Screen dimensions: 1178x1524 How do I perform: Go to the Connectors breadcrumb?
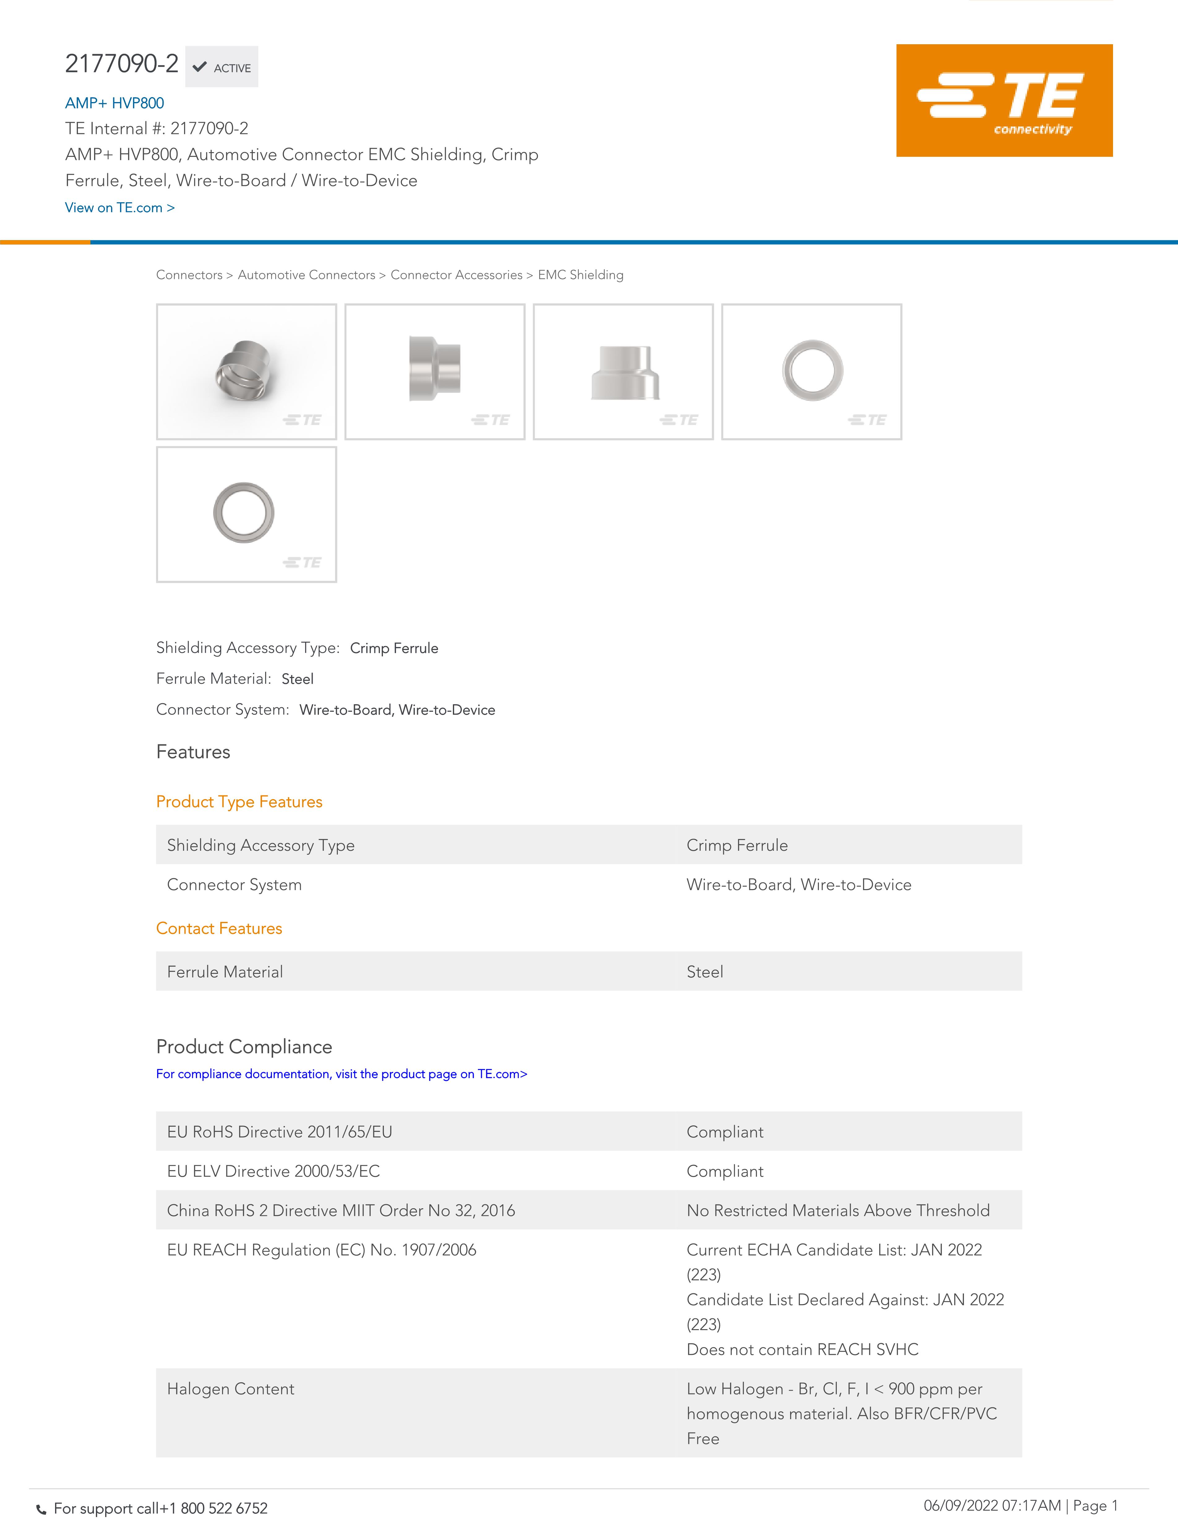(189, 275)
